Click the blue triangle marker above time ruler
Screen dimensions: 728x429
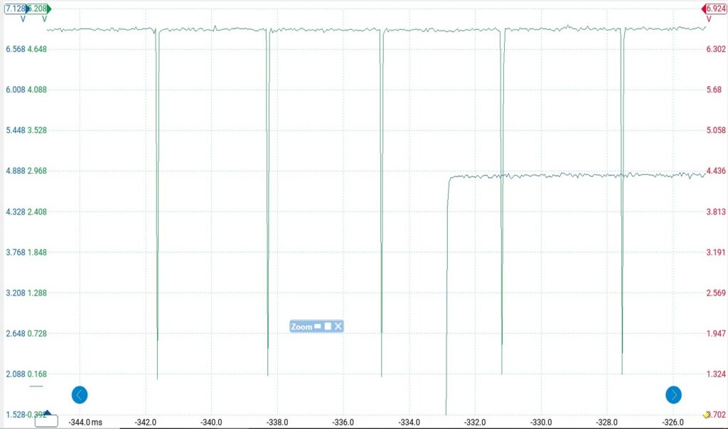(47, 412)
